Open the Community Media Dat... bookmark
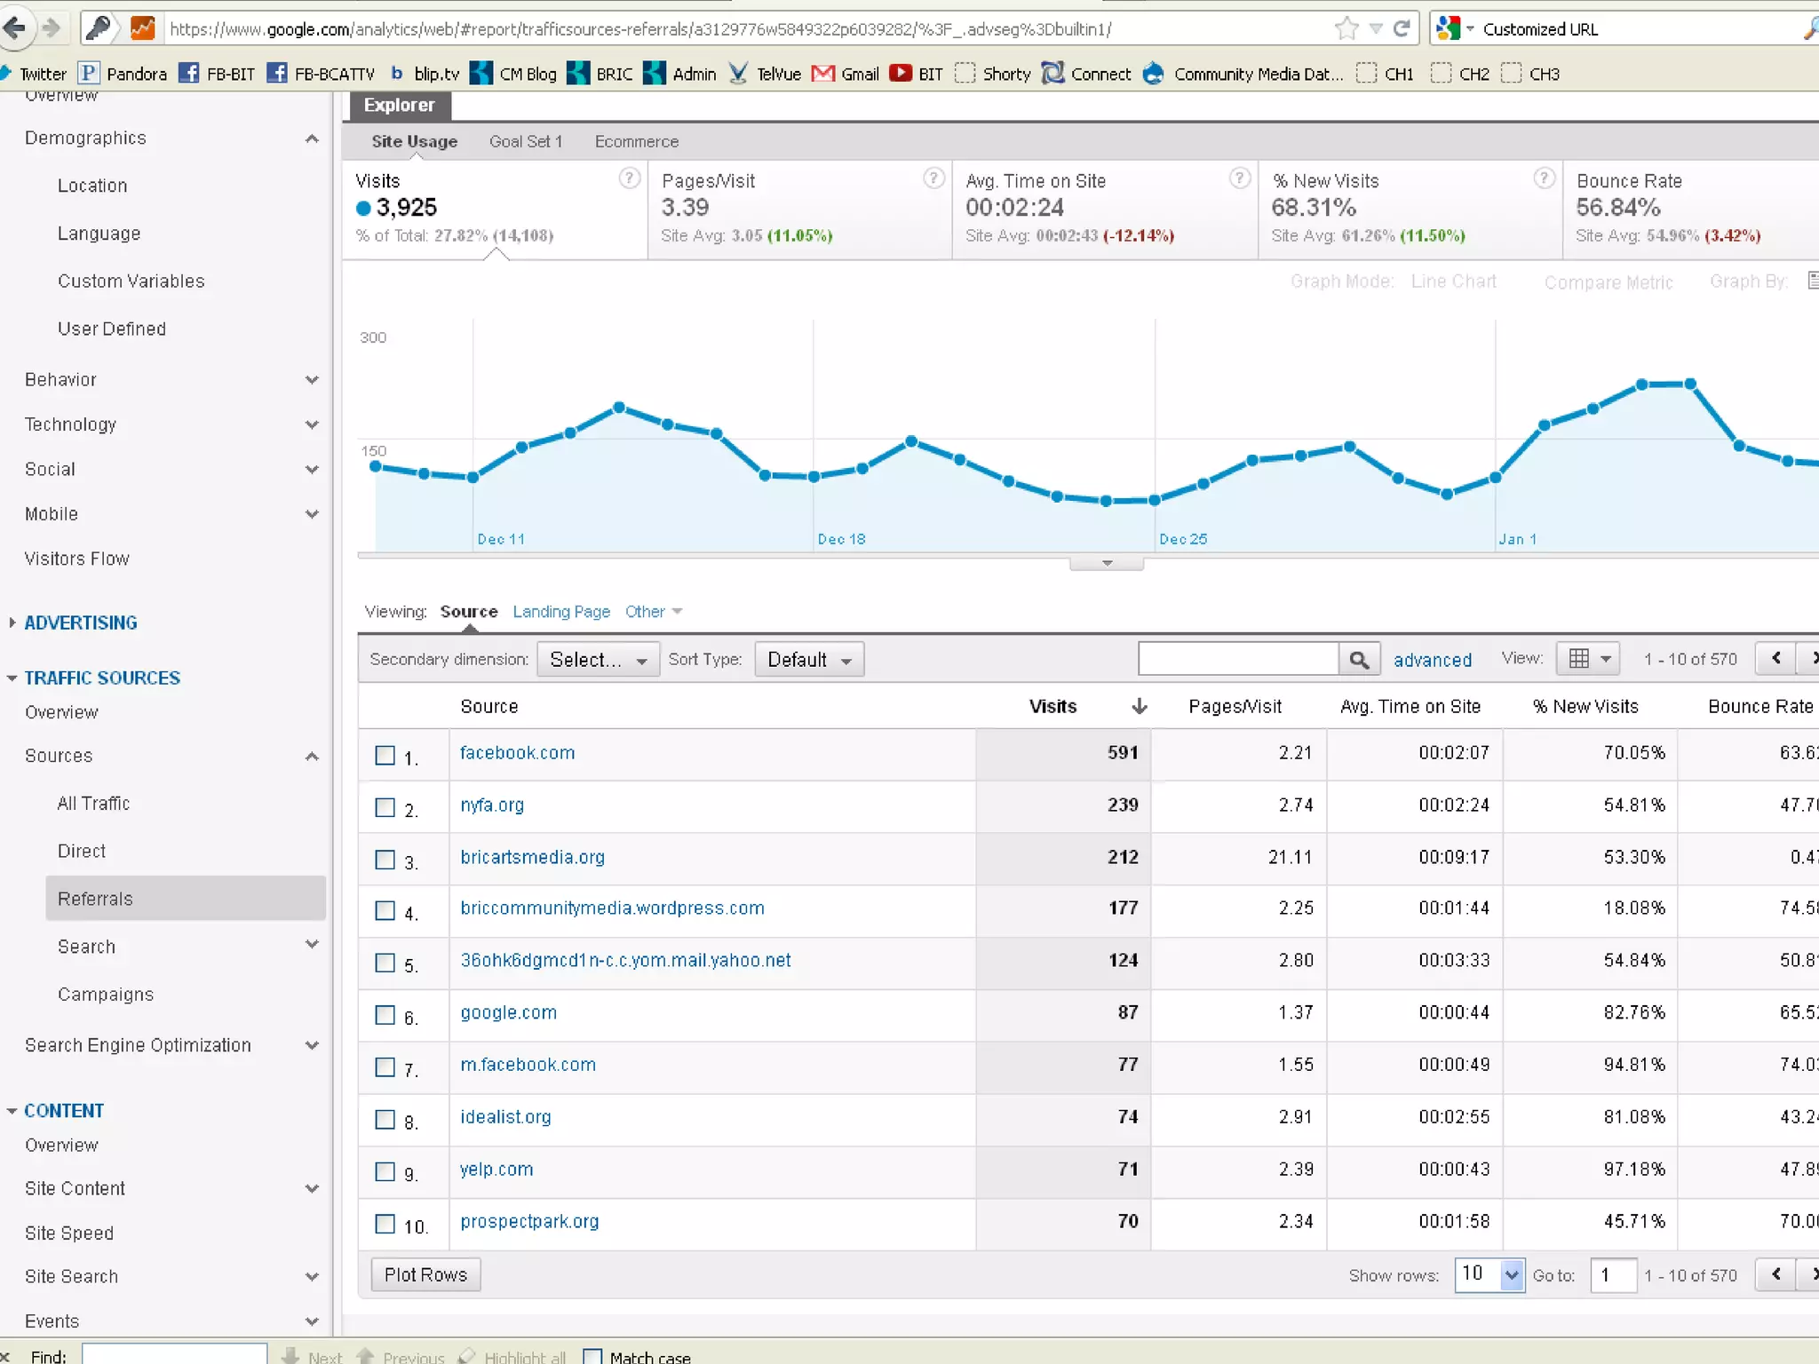Image resolution: width=1819 pixels, height=1364 pixels. pos(1243,74)
